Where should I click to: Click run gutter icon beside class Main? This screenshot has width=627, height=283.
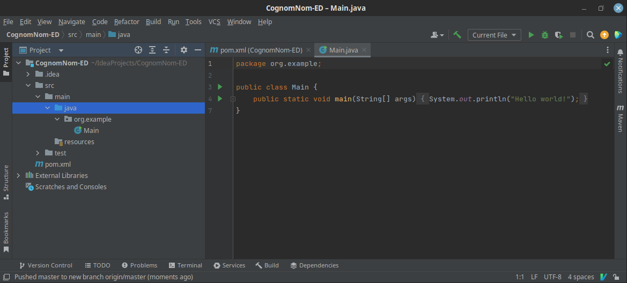click(220, 87)
